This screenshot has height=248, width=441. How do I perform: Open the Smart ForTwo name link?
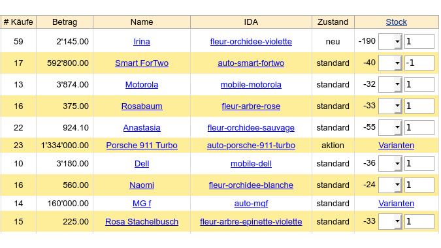coord(142,63)
